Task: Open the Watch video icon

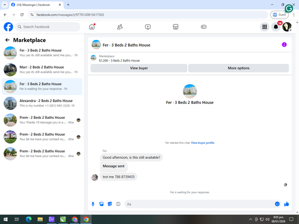Action: coord(148,27)
